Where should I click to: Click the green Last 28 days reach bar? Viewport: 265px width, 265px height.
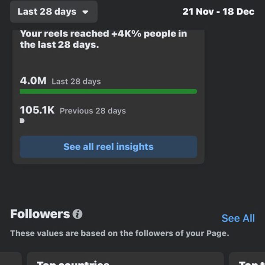pyautogui.click(x=108, y=91)
